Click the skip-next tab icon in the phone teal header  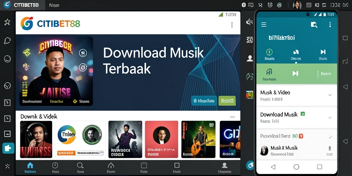(x=323, y=55)
